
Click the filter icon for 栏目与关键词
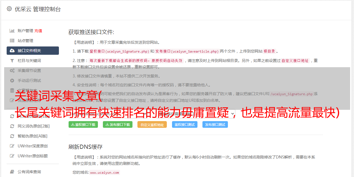point(12,61)
